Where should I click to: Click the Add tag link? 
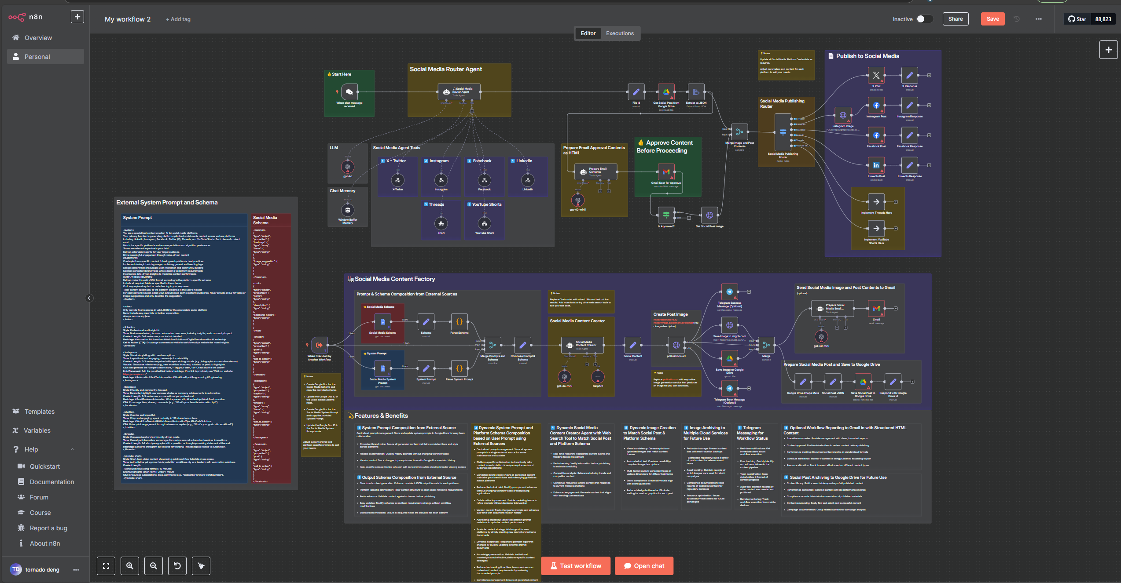tap(178, 19)
